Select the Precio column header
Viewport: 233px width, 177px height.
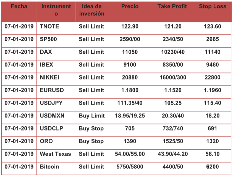[x=130, y=6]
